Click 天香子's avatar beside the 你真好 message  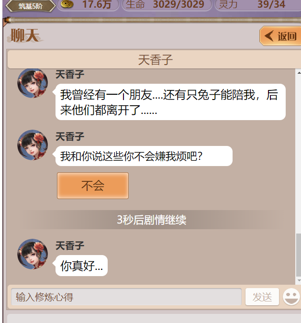pyautogui.click(x=33, y=254)
